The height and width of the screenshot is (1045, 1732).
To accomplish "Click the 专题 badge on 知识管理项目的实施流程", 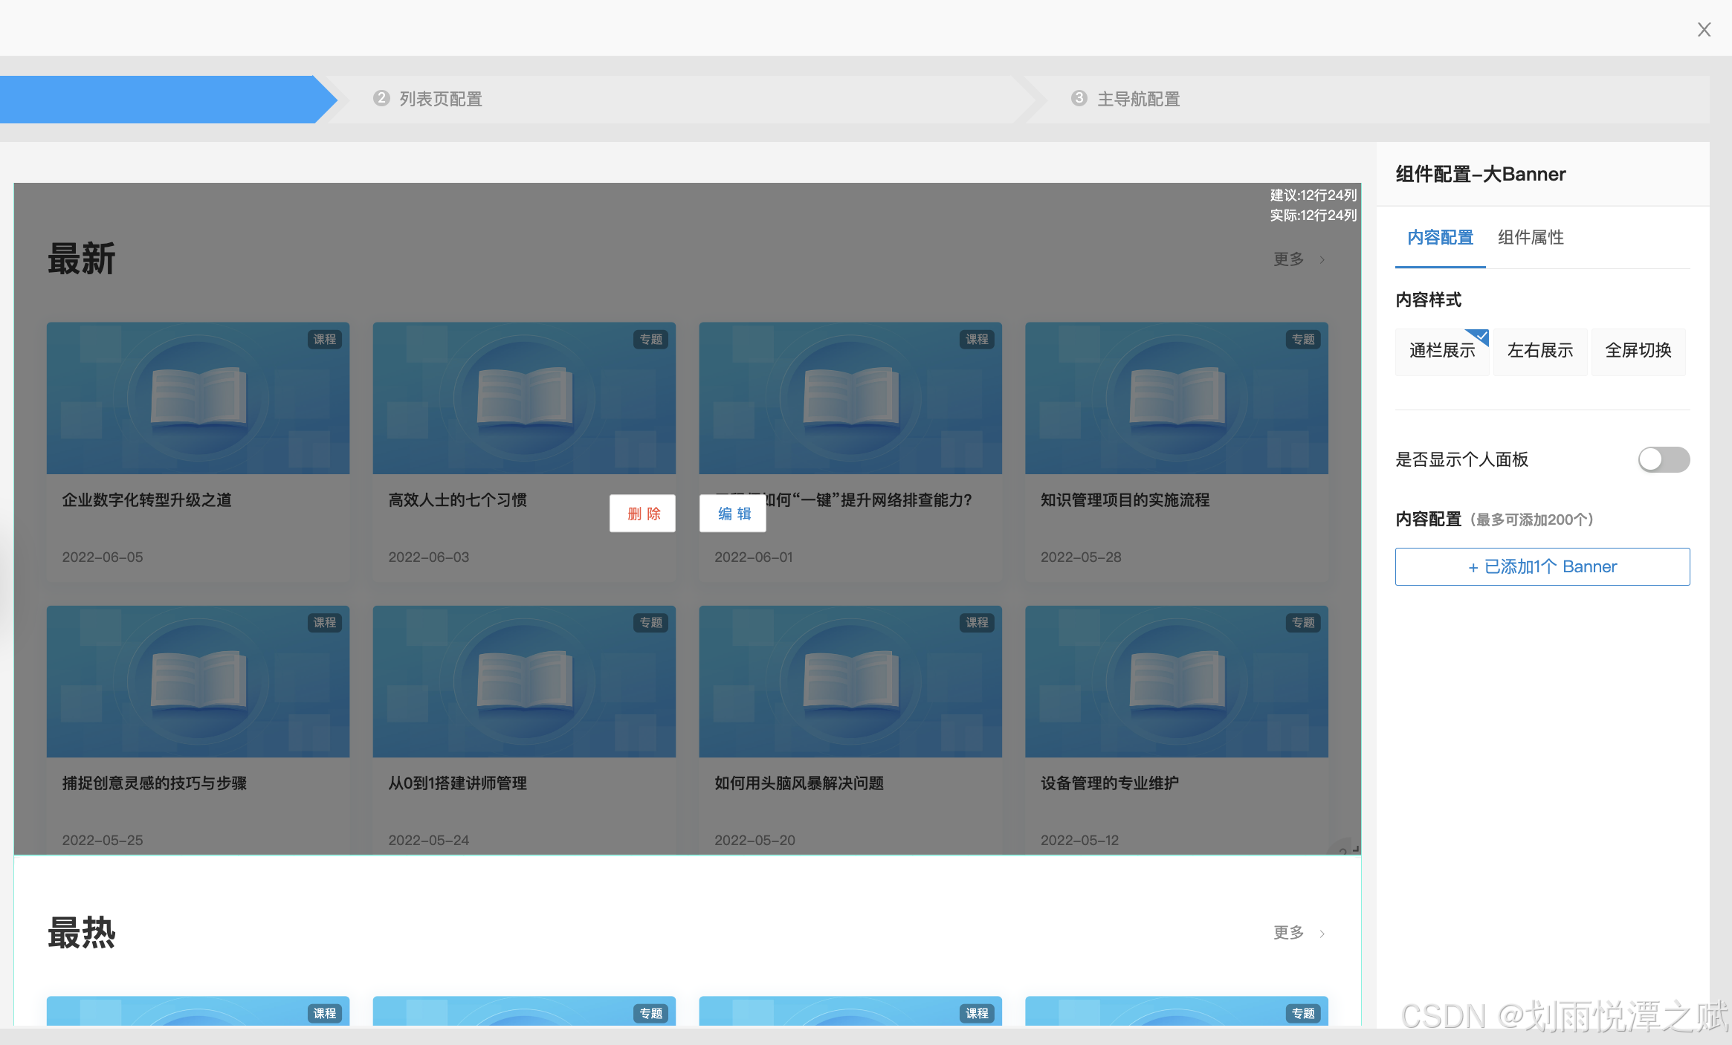I will click(1302, 340).
